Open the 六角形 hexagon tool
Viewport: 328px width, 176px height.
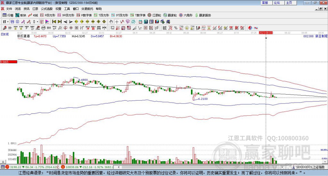click(x=186, y=15)
